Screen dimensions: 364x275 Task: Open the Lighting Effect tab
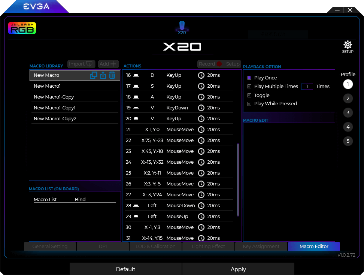click(x=208, y=247)
